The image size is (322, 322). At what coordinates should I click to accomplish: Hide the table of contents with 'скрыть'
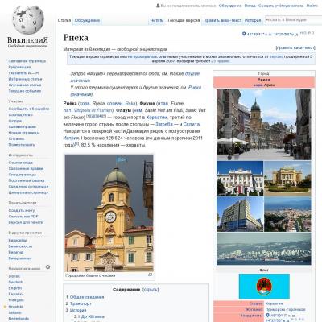(x=151, y=290)
